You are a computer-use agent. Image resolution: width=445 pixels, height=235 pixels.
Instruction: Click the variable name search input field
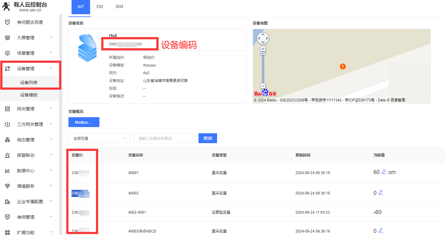coord(164,139)
